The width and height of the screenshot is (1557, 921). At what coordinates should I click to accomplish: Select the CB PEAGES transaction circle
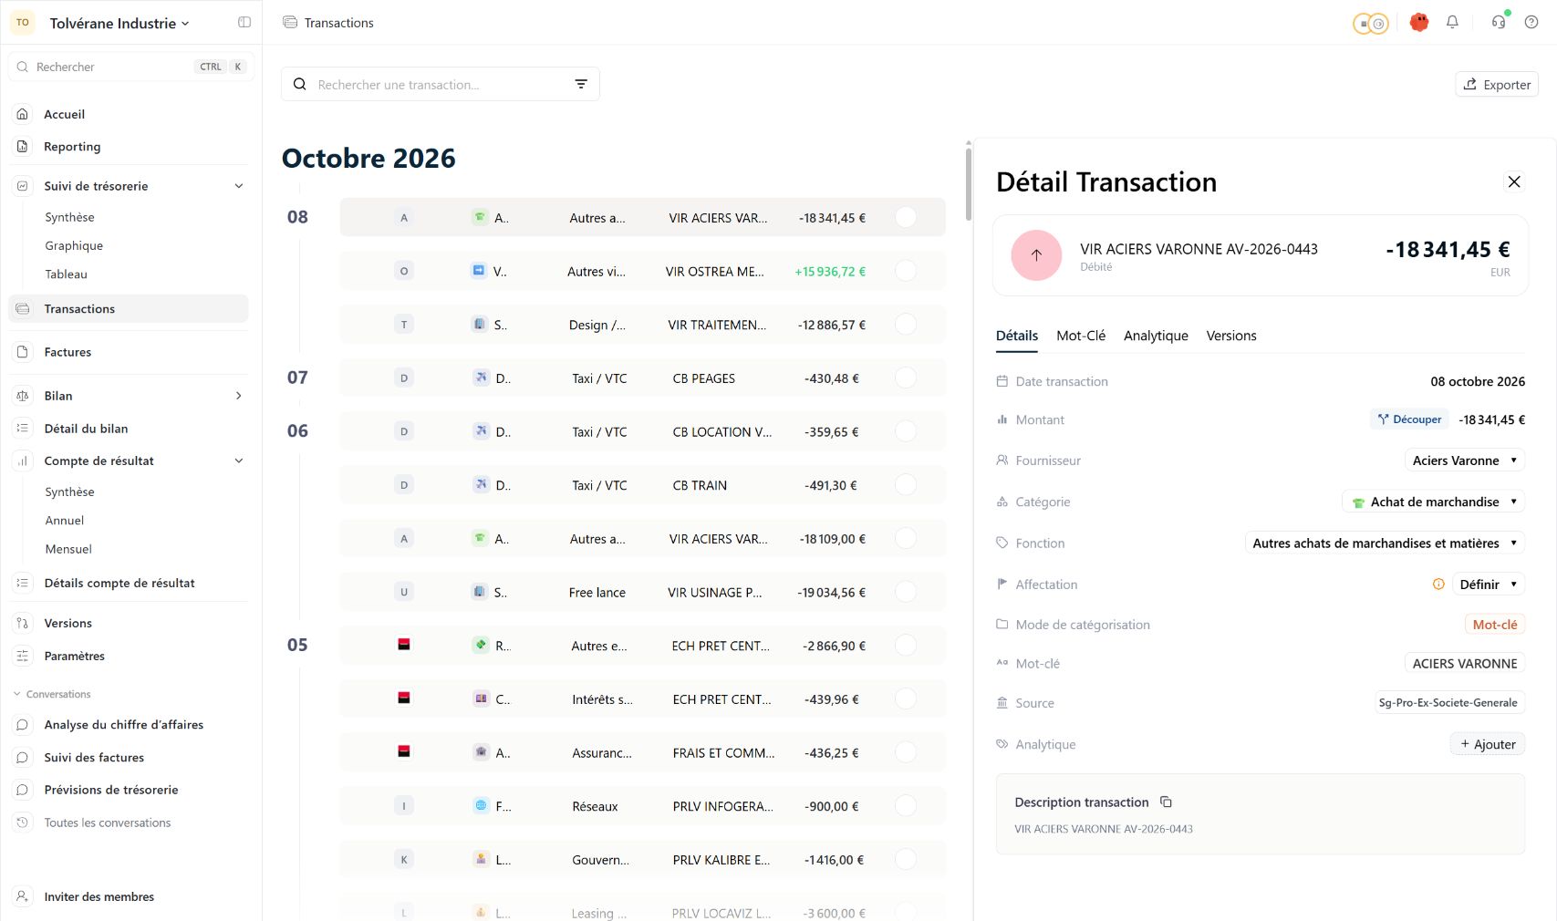point(906,378)
